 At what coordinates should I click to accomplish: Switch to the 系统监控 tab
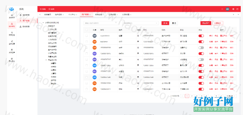99,15
